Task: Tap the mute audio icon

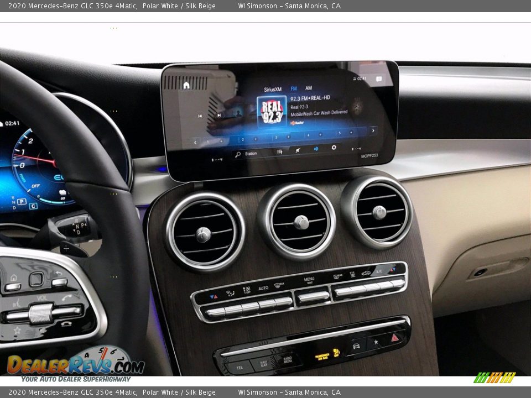Action: [298, 150]
